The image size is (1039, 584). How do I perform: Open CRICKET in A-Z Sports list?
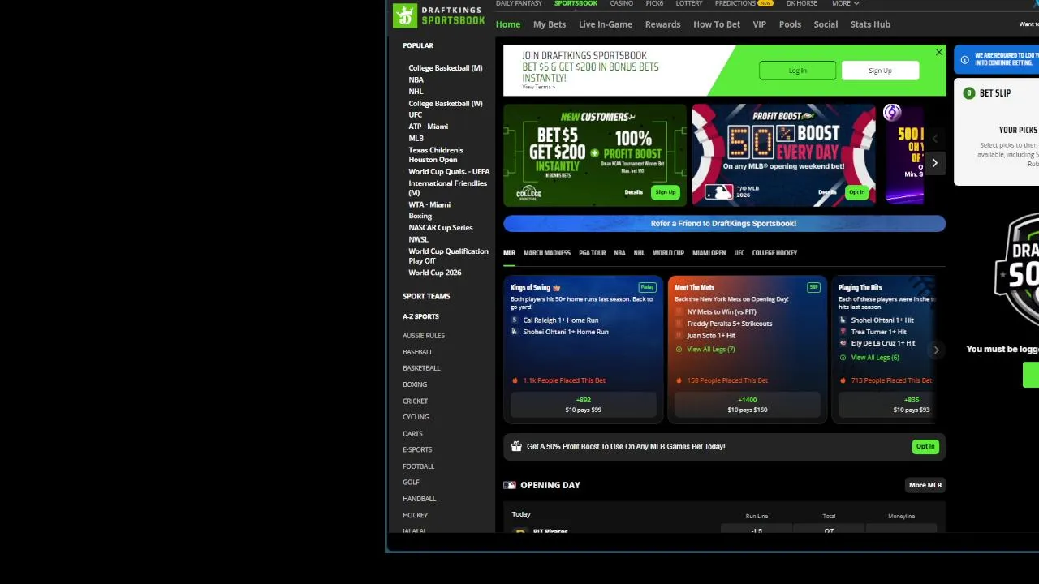415,401
